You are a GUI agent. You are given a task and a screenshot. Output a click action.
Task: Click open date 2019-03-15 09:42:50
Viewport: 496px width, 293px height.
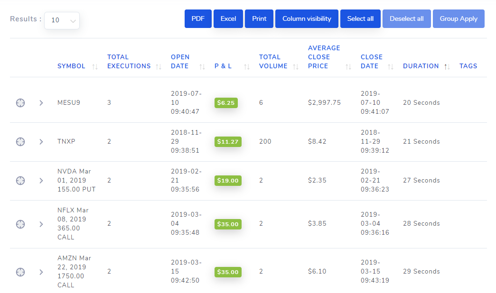pyautogui.click(x=186, y=272)
